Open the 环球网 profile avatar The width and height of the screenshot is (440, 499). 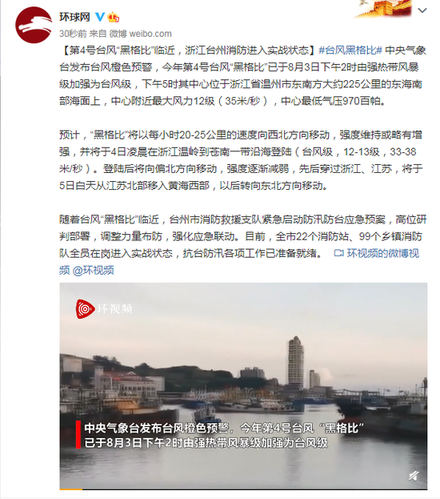(34, 25)
